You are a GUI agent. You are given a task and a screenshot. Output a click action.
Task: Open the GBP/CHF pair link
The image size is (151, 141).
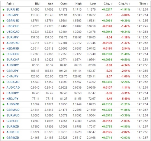[x=13, y=121]
